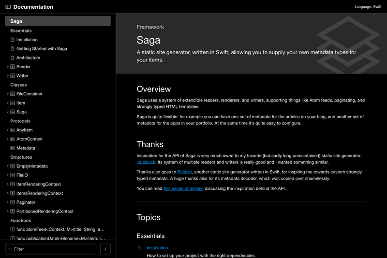The width and height of the screenshot is (387, 258).
Task: Expand the Writer tree node
Action: click(8, 76)
